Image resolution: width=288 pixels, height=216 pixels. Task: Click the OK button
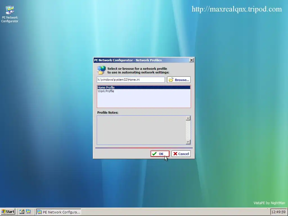(160, 154)
